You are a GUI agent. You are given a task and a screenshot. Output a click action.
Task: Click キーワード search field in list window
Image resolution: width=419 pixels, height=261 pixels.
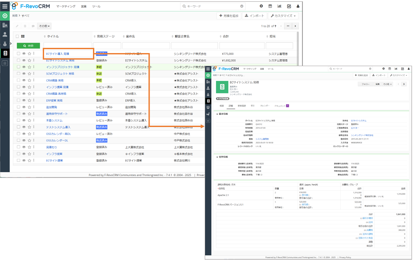(x=213, y=6)
